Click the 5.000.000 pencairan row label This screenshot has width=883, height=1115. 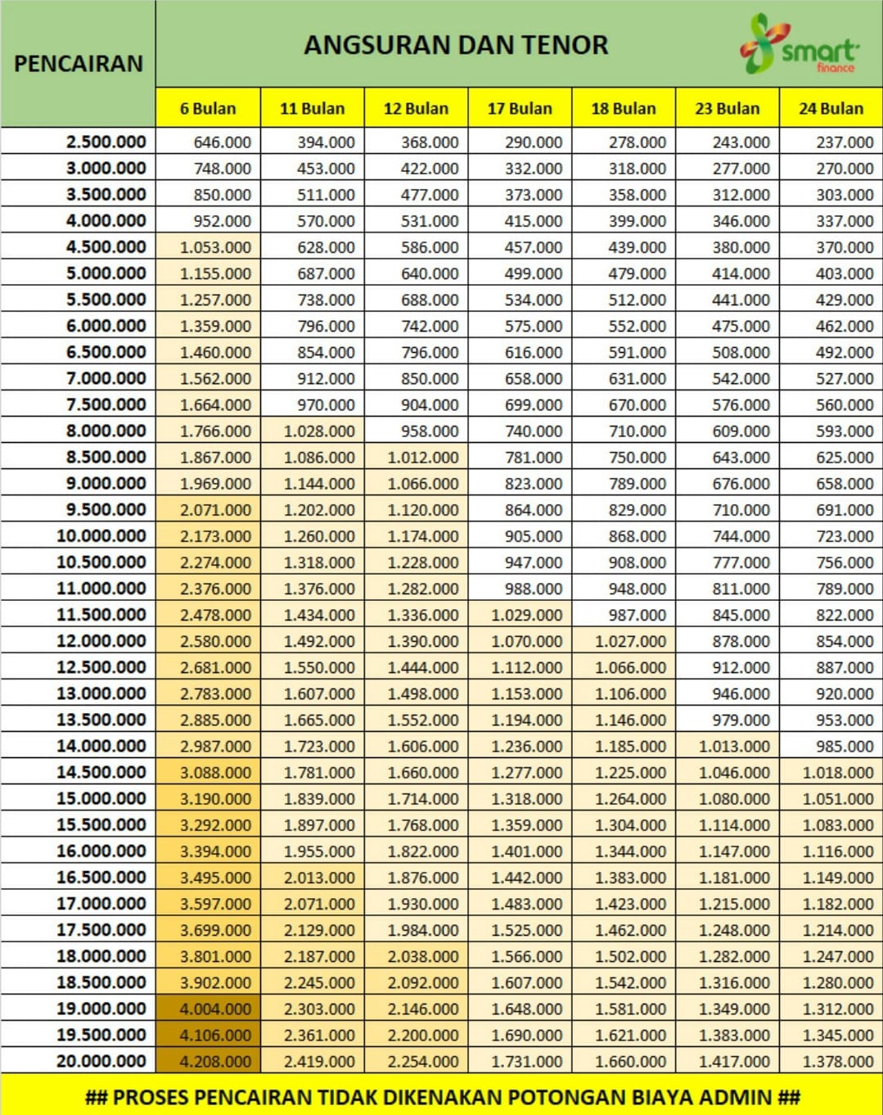78,273
